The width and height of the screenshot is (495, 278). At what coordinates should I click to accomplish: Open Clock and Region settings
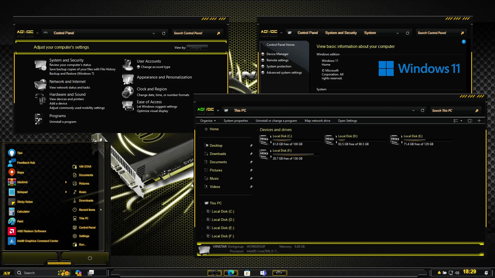(152, 89)
